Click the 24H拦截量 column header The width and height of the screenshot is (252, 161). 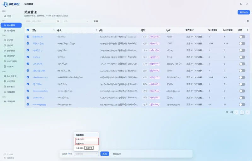coord(228,30)
